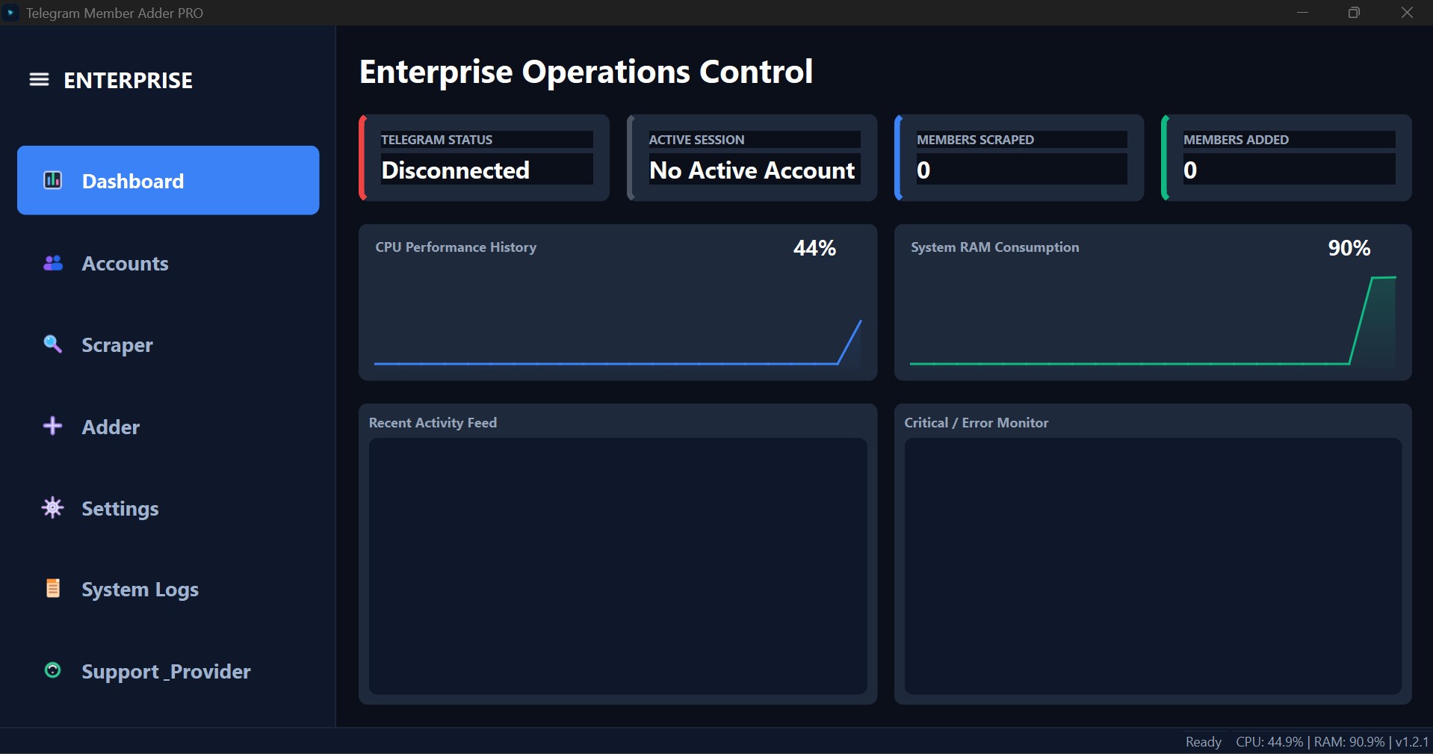
Task: Open Settings from sidebar
Action: point(168,508)
